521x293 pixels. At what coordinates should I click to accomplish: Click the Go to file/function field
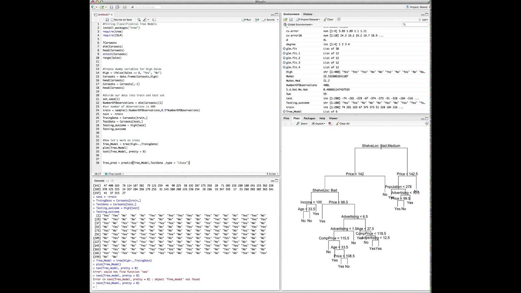(145, 7)
